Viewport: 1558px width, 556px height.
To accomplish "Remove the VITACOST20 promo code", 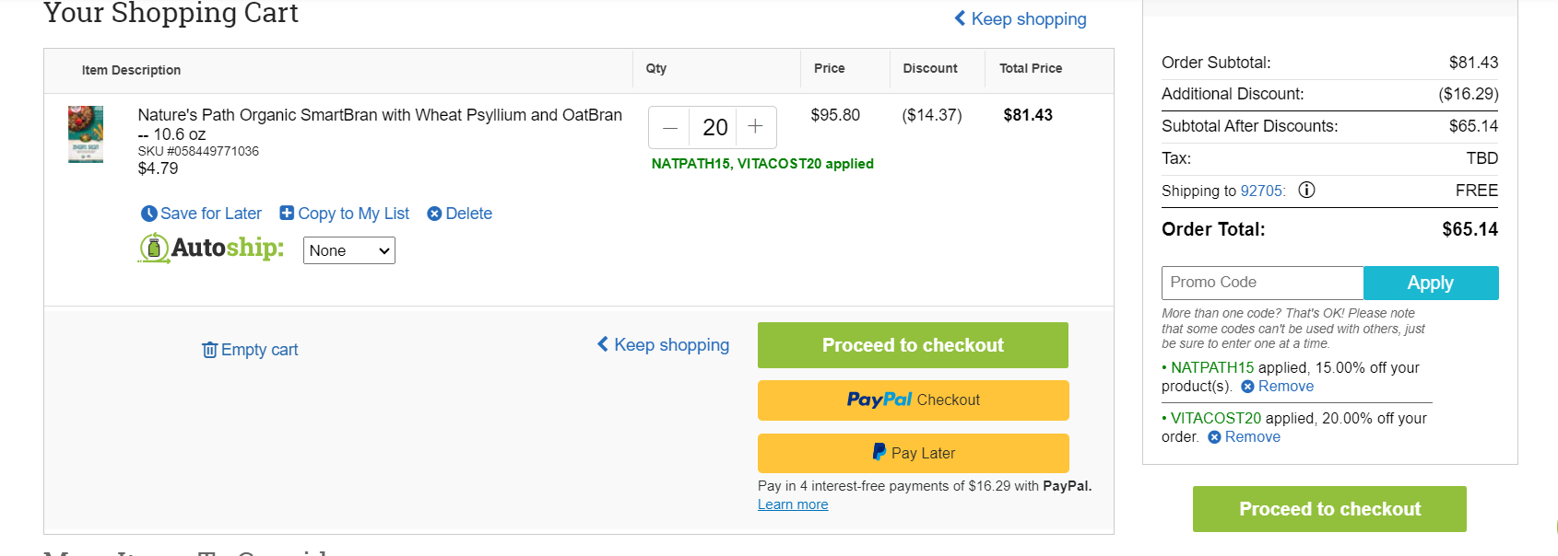I will (1244, 437).
